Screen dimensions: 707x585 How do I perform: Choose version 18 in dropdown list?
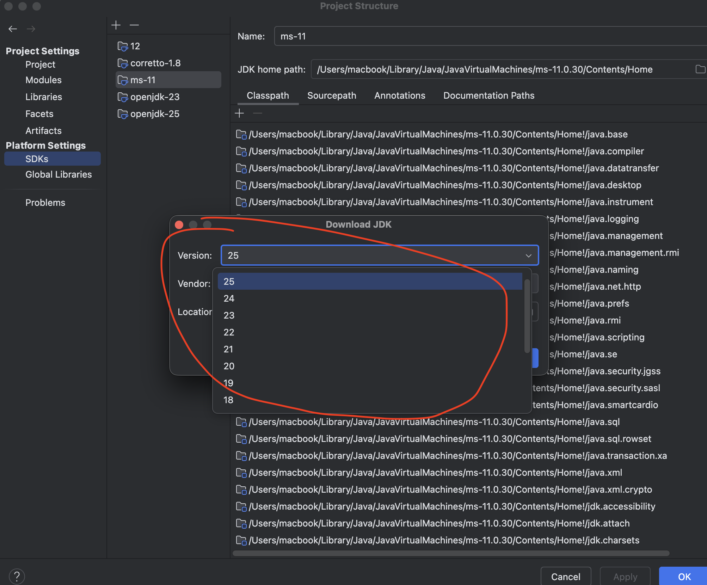(x=370, y=400)
